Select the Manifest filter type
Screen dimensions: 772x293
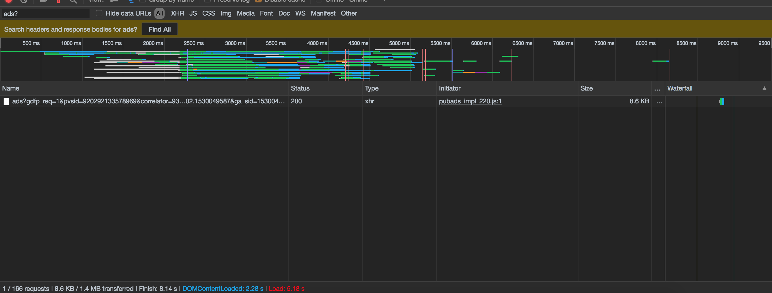323,13
